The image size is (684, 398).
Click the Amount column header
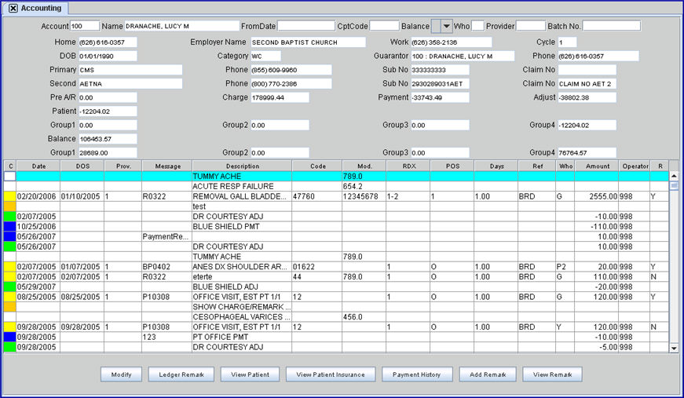pyautogui.click(x=597, y=166)
